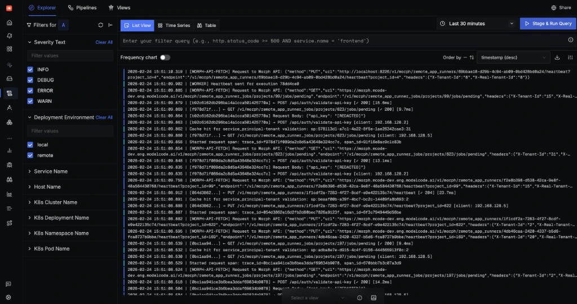577x304 pixels.
Task: Click Filter values box under Deployment Environment
Action: [x=70, y=131]
